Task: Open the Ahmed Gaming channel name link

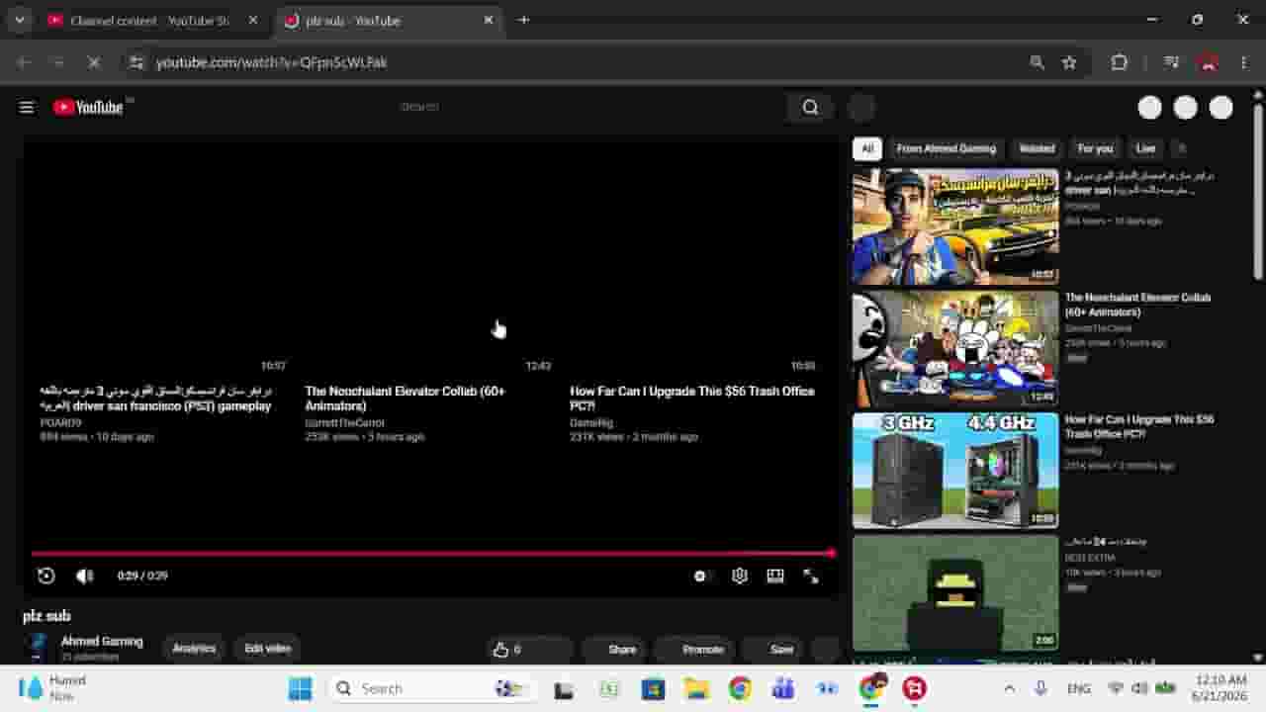Action: click(x=102, y=642)
